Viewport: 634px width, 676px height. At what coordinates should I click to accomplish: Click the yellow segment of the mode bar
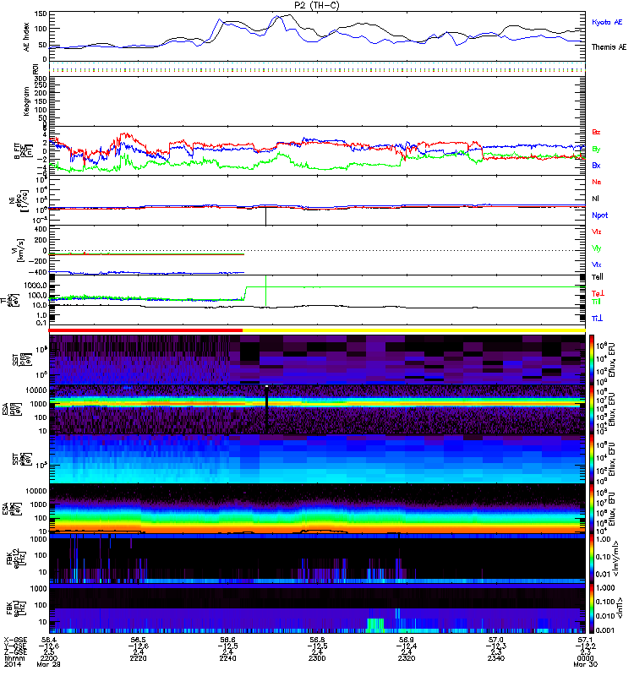pyautogui.click(x=414, y=330)
